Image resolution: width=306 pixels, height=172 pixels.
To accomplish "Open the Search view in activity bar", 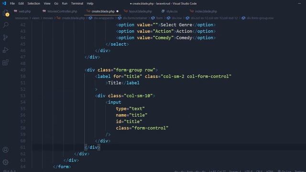I will pyautogui.click(x=6, y=25).
